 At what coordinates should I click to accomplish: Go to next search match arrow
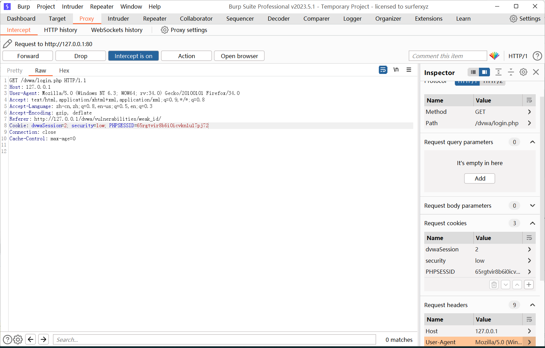pos(44,339)
